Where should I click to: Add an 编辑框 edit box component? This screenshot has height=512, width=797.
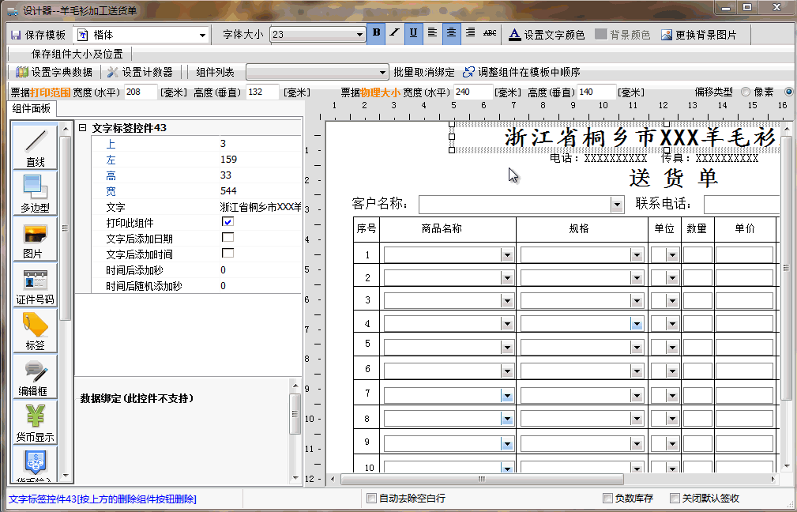coord(36,376)
